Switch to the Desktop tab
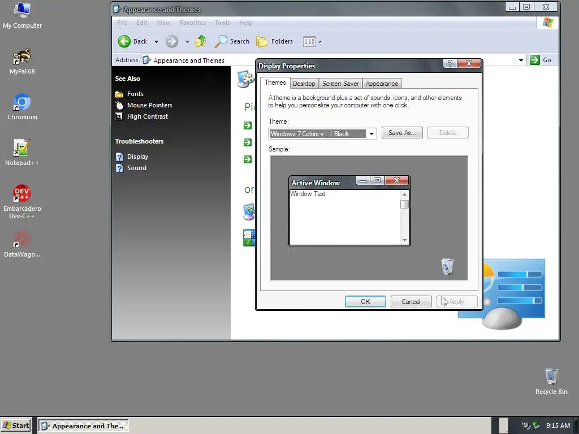The image size is (579, 434). (x=304, y=84)
